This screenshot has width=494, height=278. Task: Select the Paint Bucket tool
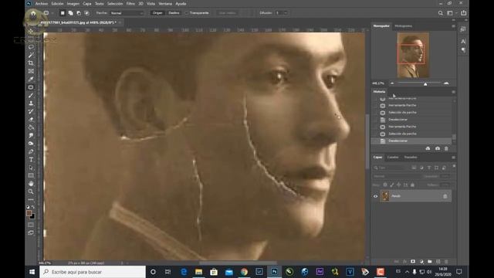click(31, 127)
